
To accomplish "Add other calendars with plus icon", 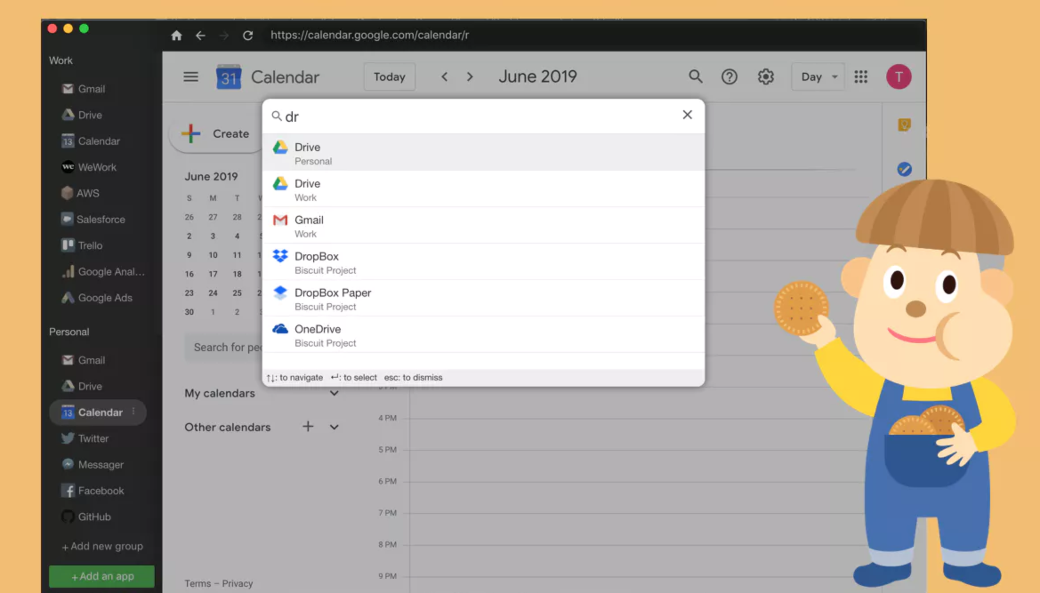I will [308, 427].
